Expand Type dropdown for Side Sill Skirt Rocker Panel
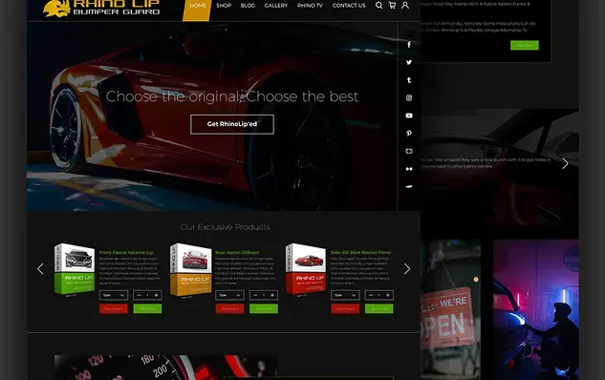The width and height of the screenshot is (605, 380). pyautogui.click(x=345, y=295)
